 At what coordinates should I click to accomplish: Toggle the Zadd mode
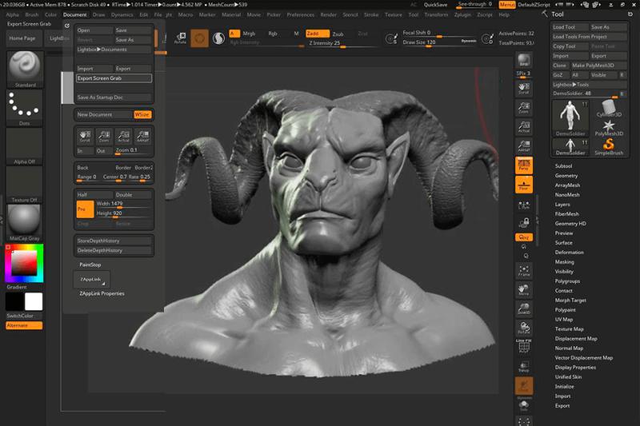(318, 34)
